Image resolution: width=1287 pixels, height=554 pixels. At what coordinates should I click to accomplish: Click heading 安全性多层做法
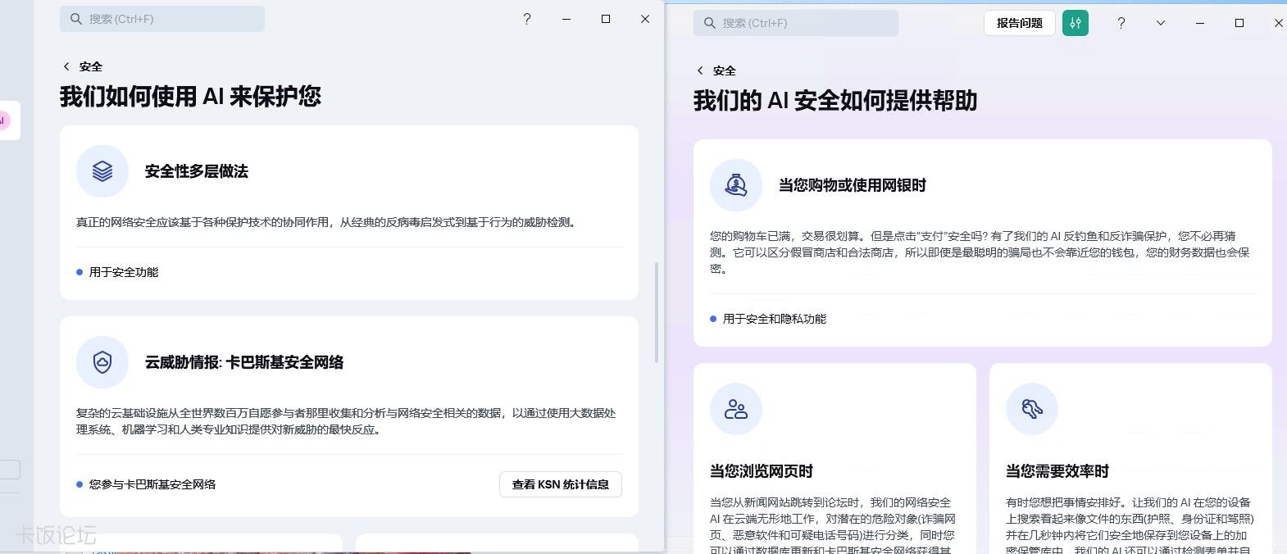(x=197, y=171)
